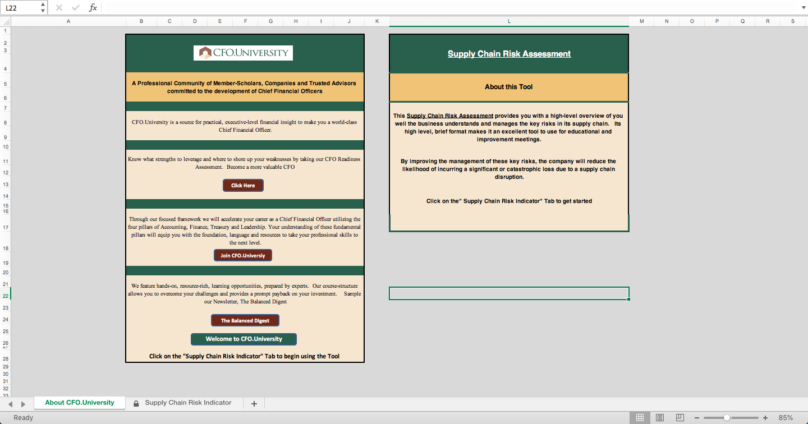The image size is (808, 424).
Task: Click the Ready status text
Action: pyautogui.click(x=24, y=418)
